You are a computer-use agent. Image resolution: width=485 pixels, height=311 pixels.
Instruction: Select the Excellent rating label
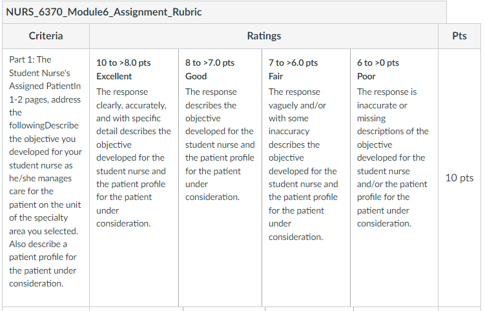[114, 76]
